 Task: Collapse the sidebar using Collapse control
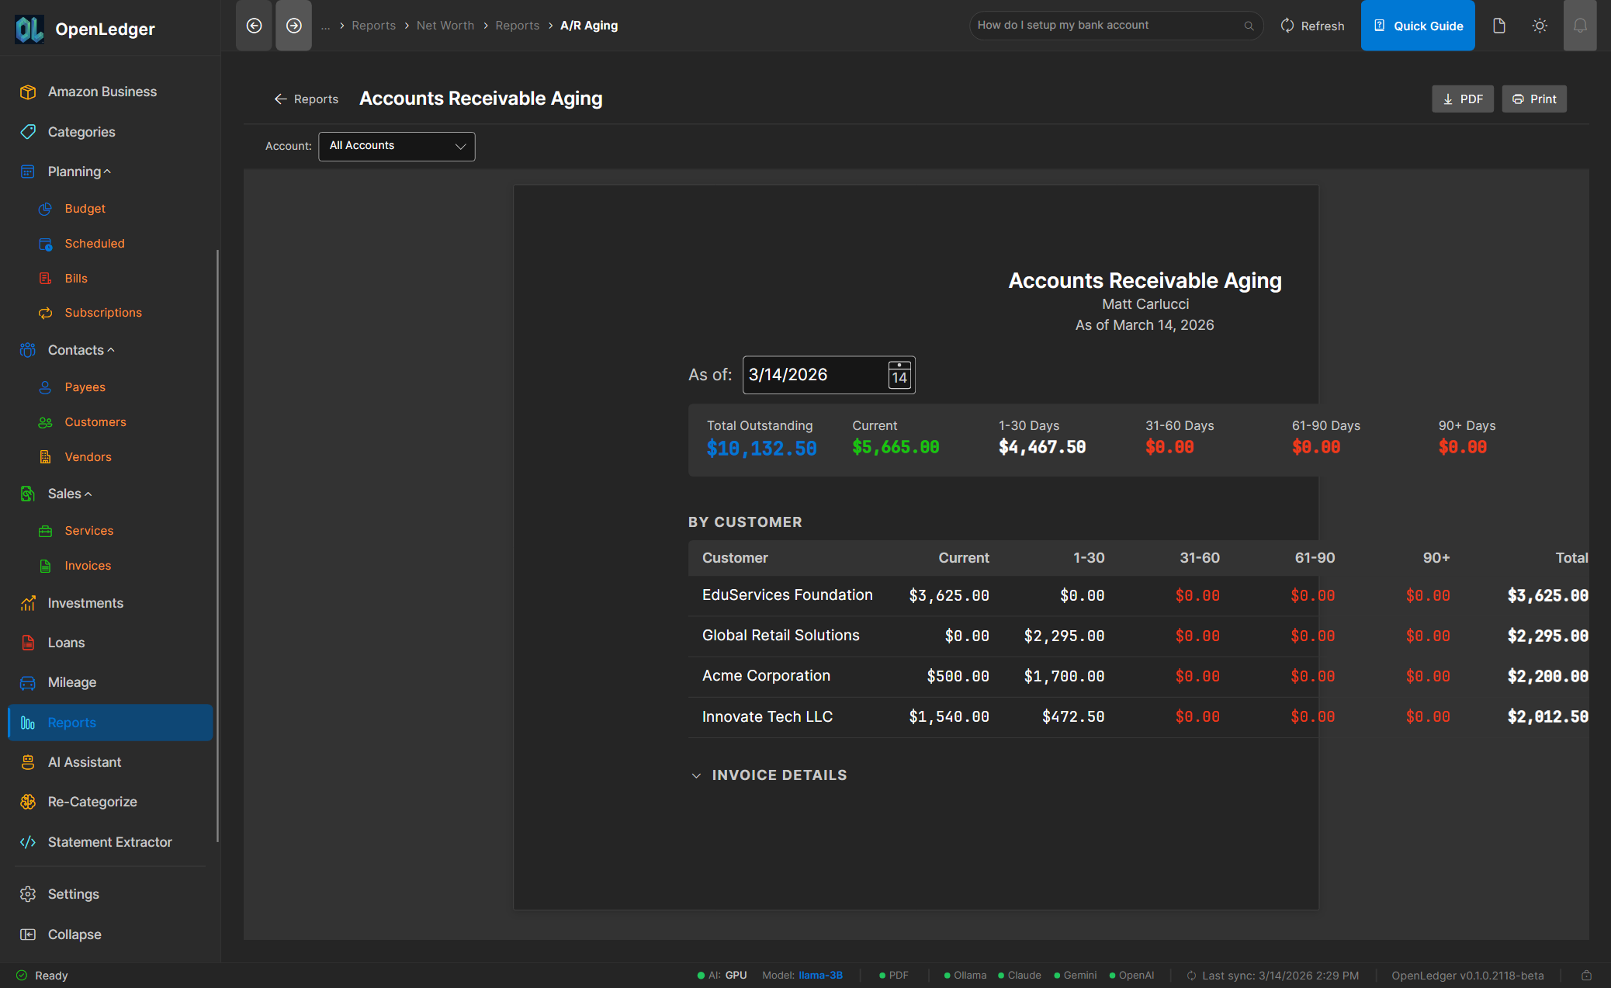(74, 934)
